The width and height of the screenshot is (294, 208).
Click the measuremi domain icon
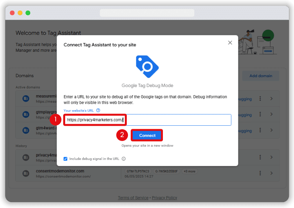click(x=26, y=98)
